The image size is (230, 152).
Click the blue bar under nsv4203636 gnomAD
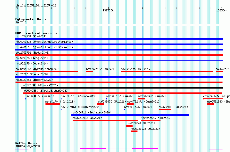tap(119, 44)
